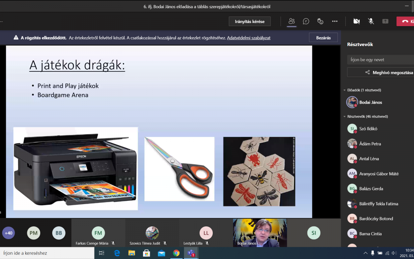The height and width of the screenshot is (259, 414).
Task: Show hidden system tray icons chevron
Action: coord(365,253)
